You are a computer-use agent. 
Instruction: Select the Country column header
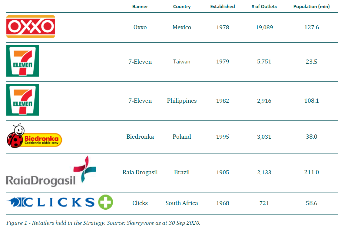[x=182, y=7]
